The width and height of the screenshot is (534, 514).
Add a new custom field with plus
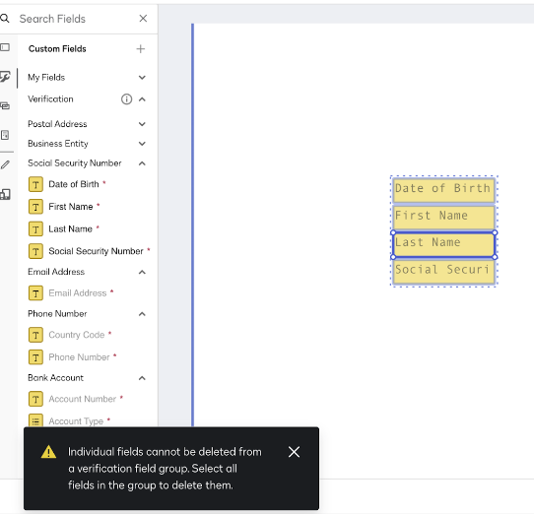pos(141,49)
